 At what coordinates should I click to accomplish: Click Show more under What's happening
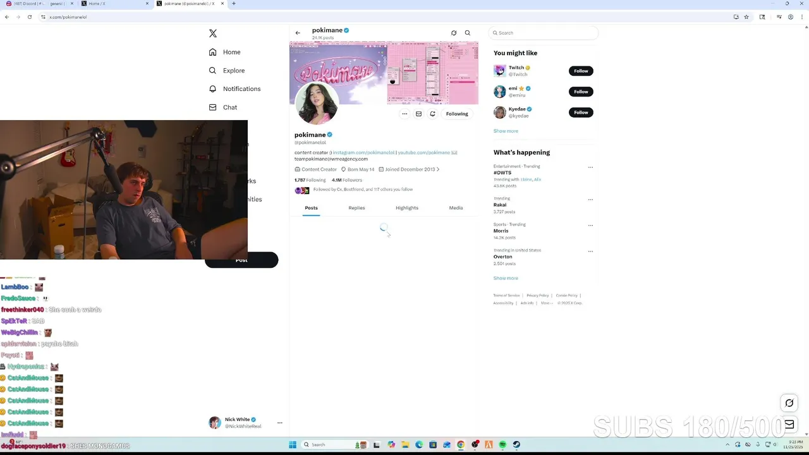506,278
